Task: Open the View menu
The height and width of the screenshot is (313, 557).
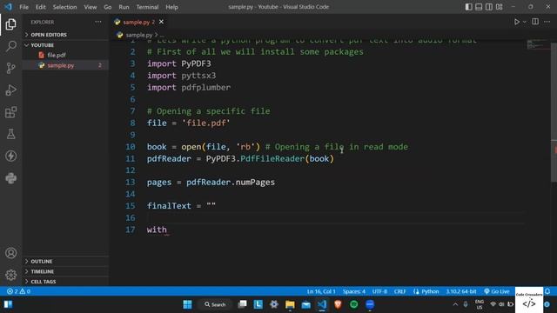Action: tap(91, 7)
